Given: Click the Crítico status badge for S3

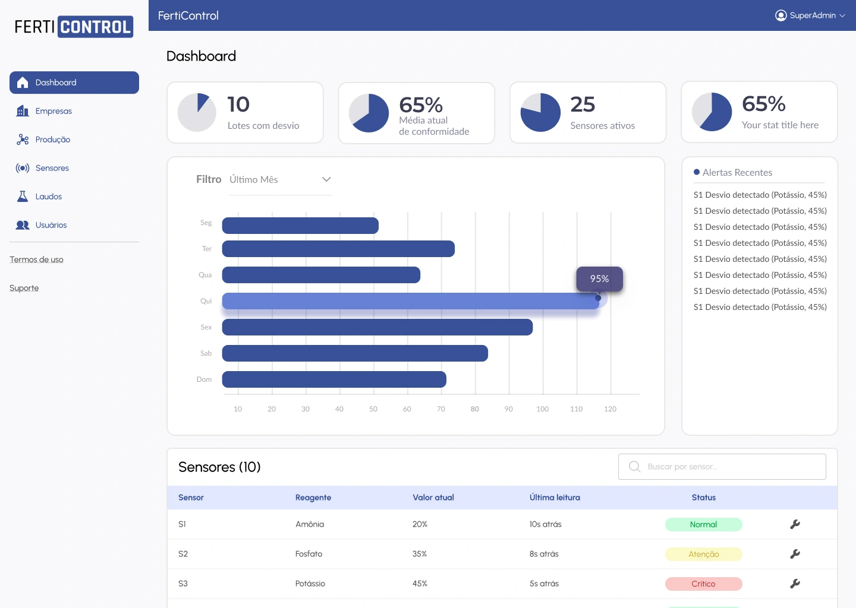Looking at the screenshot, I should (703, 584).
